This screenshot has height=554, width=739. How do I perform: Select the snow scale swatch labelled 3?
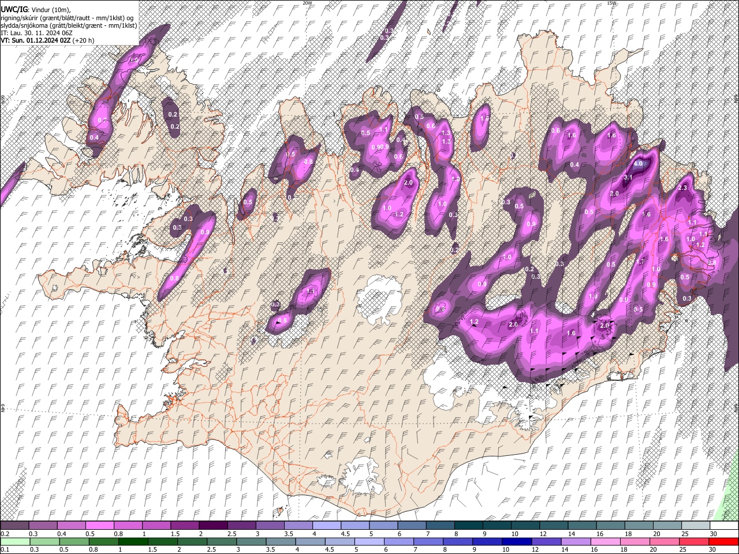tap(270, 526)
